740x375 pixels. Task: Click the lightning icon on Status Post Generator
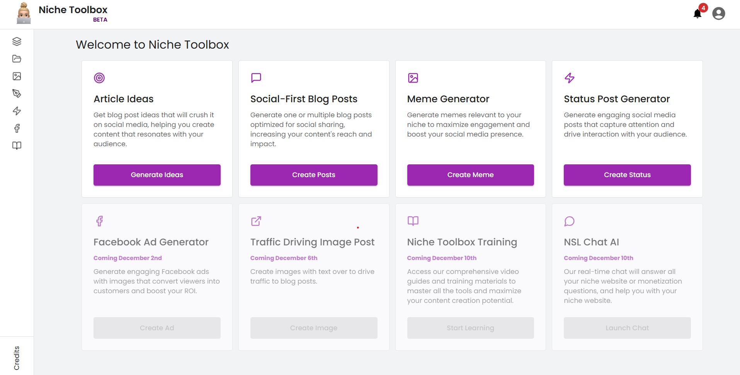[570, 78]
